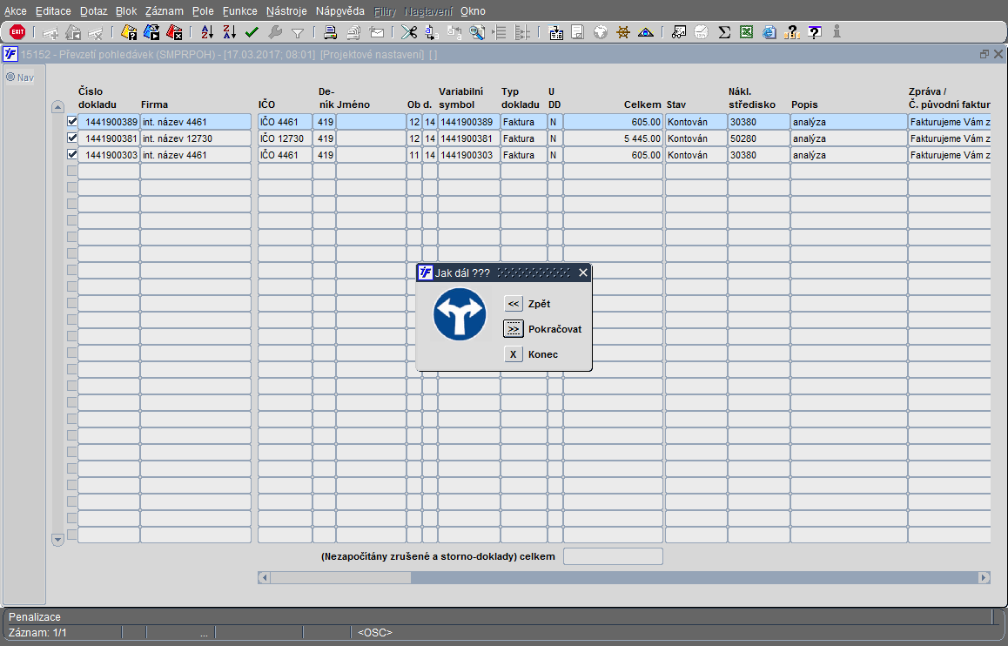Click the horizontal scrollbar thumb
1008x646 pixels.
click(340, 577)
